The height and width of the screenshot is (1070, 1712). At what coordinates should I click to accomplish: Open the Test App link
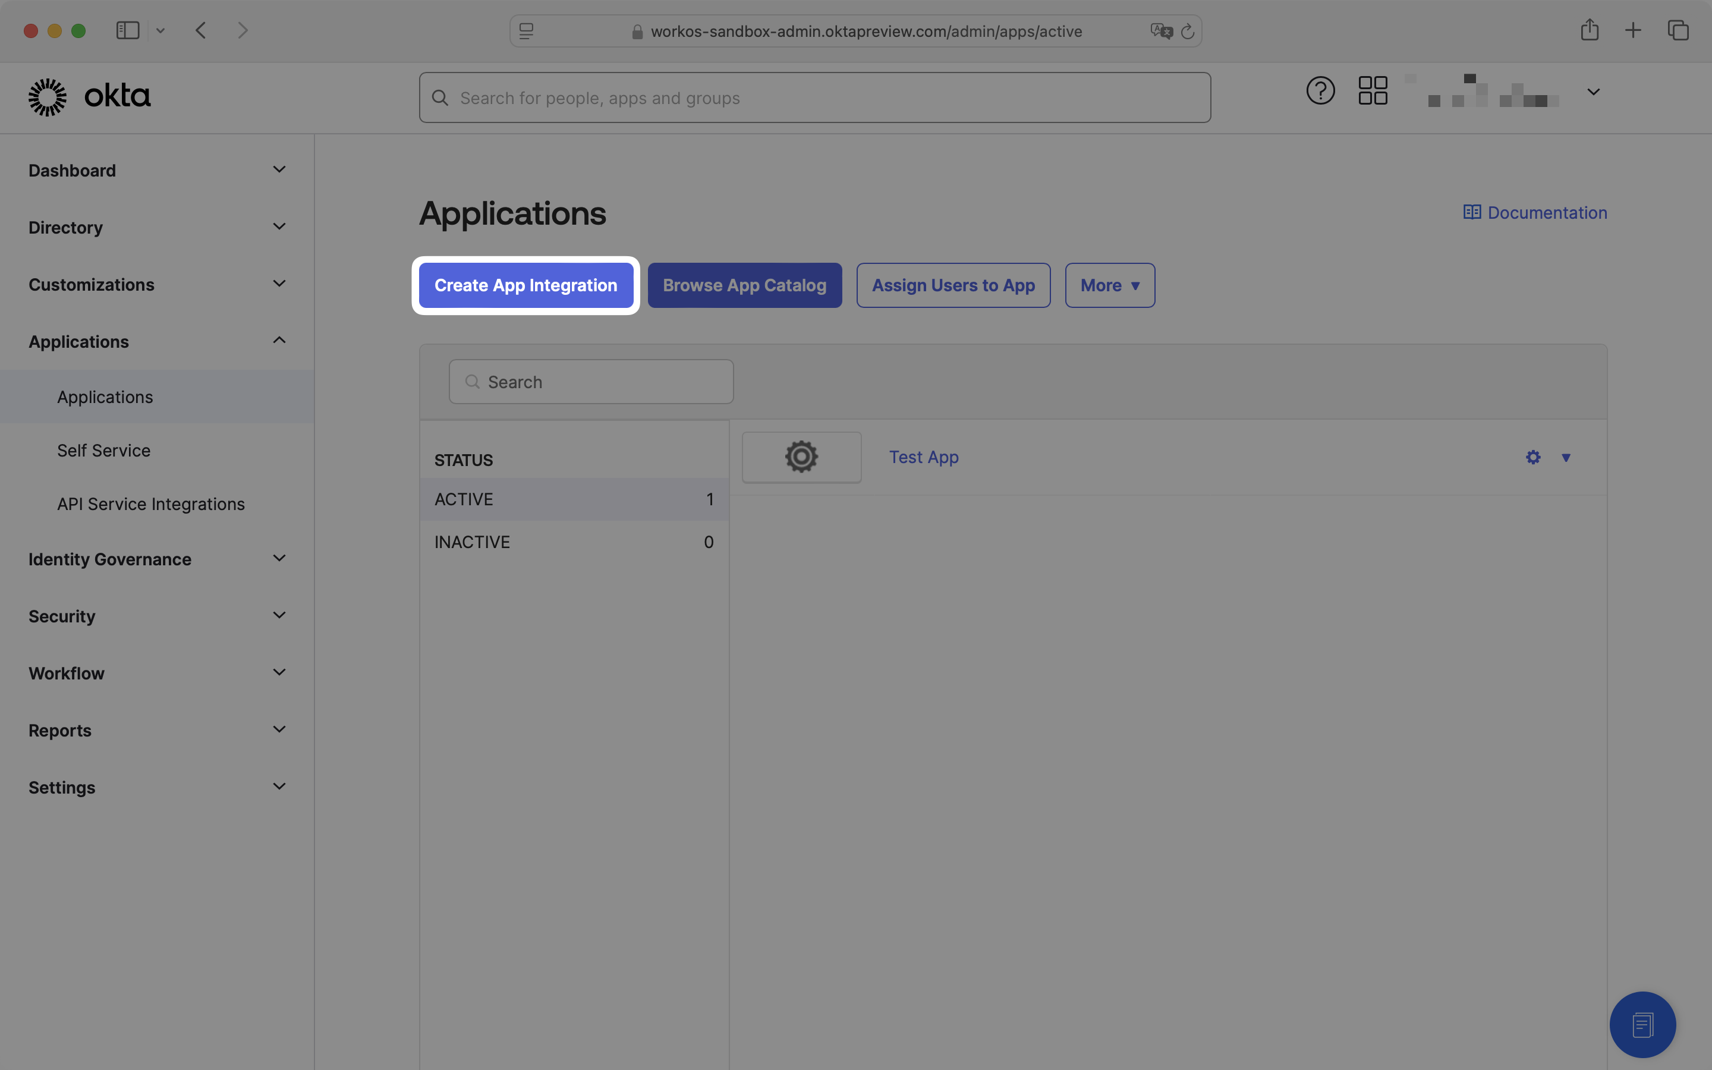tap(923, 457)
